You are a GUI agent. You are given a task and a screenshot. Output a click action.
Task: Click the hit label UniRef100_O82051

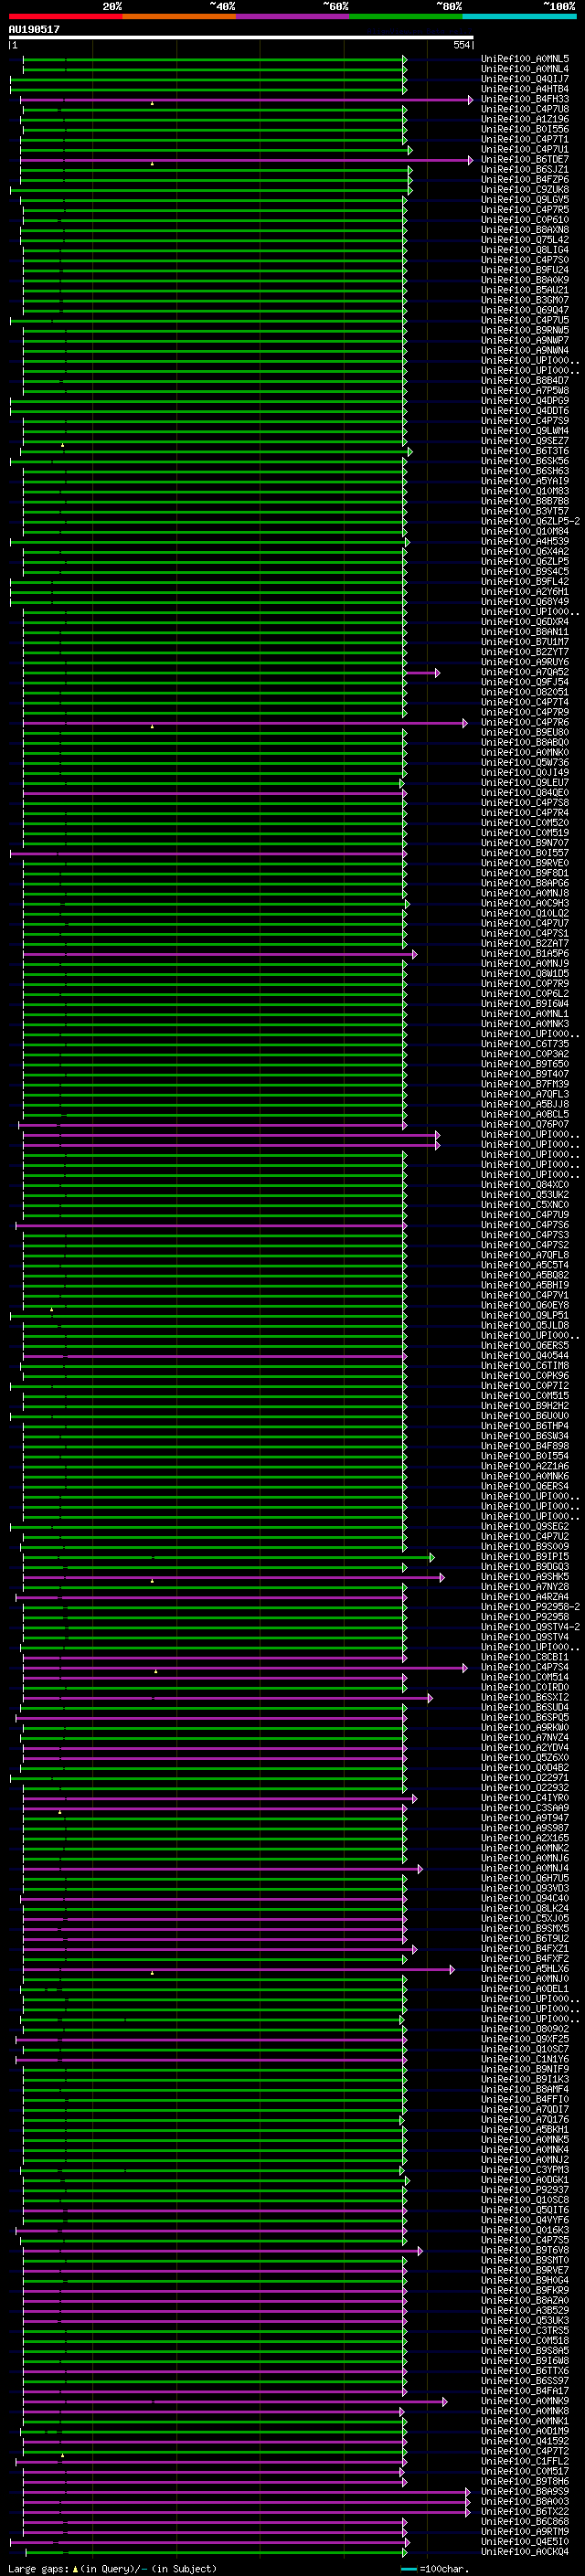pos(525,692)
